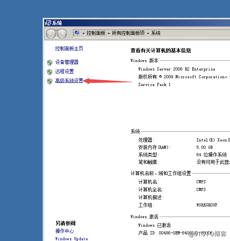Open 远程设置 link
Viewport: 230px width, 241px height.
pyautogui.click(x=65, y=71)
